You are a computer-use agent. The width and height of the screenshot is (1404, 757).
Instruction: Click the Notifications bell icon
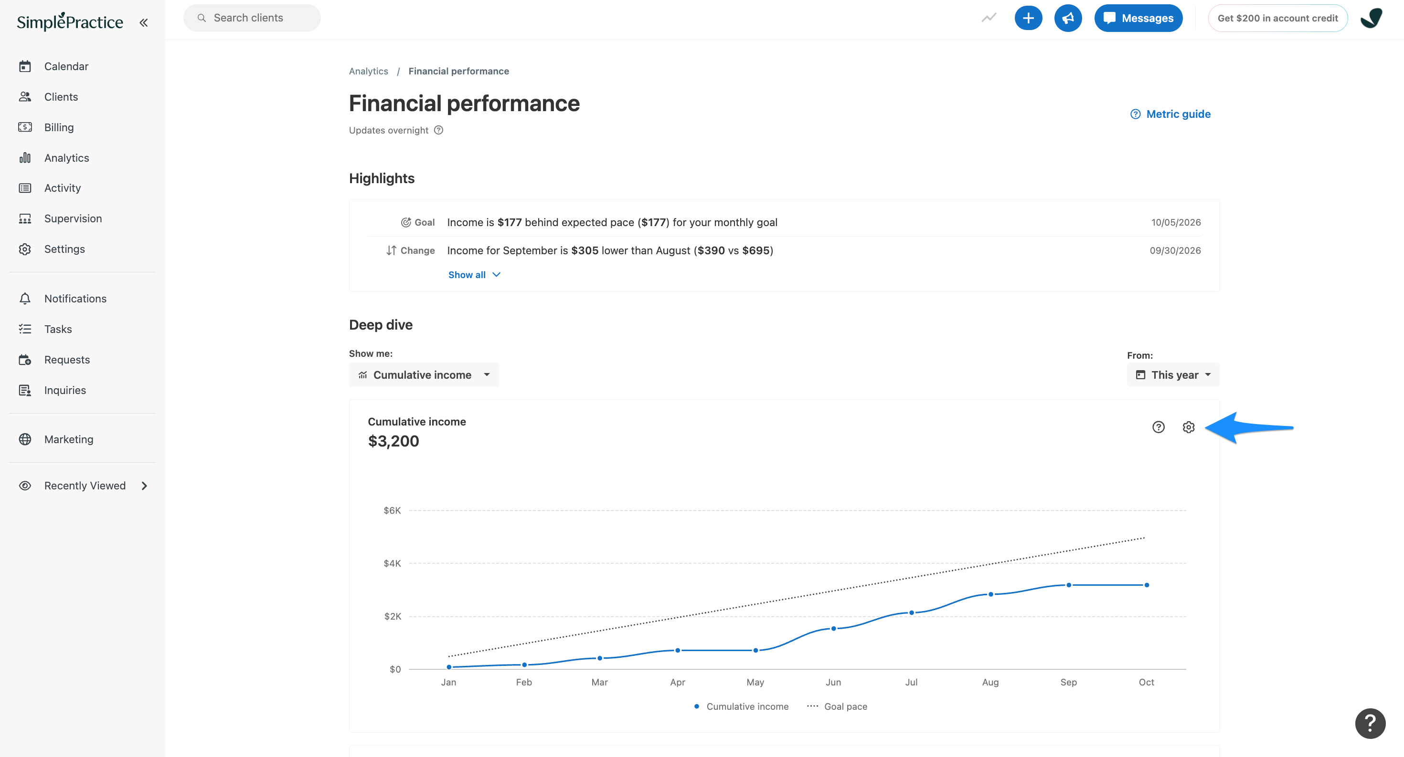point(25,299)
